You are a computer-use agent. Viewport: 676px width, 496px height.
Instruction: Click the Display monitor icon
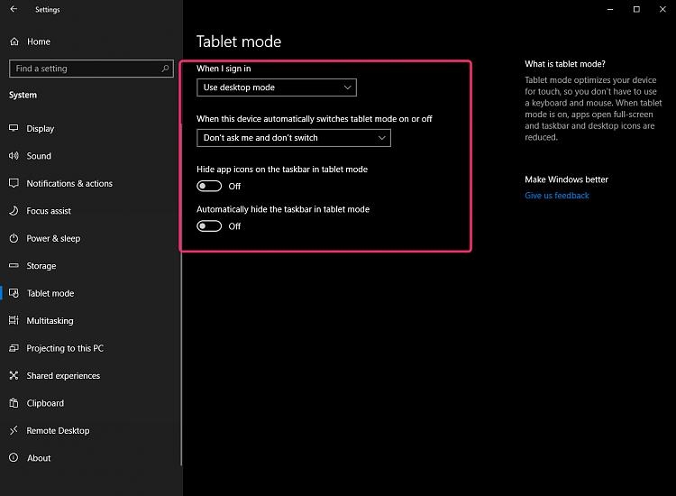(14, 128)
